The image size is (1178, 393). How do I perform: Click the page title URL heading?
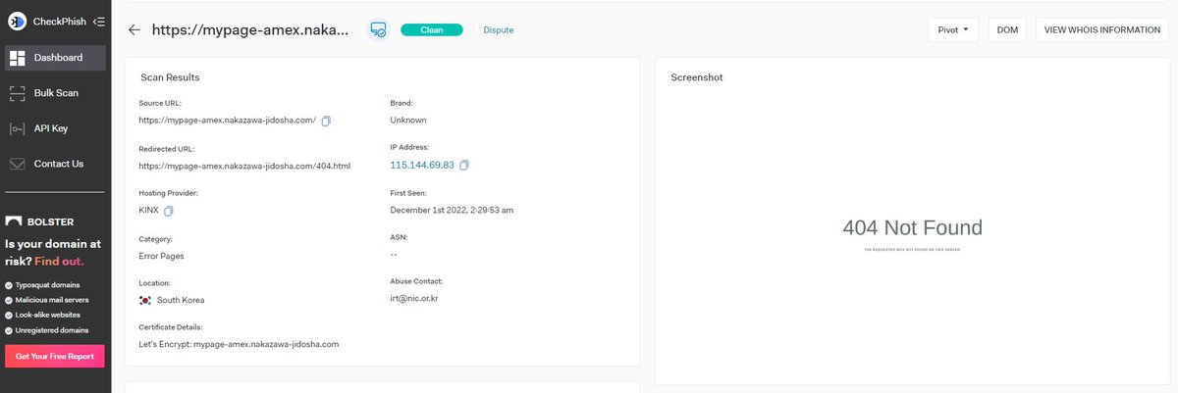pos(250,29)
